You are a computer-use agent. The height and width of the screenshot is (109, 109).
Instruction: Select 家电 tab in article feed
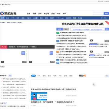click(x=44, y=76)
